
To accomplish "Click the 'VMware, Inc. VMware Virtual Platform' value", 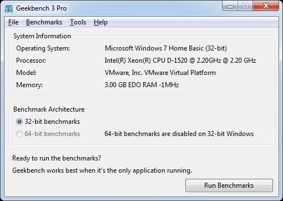I will tap(160, 73).
